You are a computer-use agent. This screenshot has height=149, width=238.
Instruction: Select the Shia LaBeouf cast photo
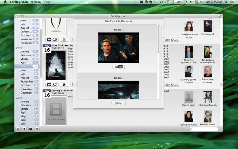point(208,26)
